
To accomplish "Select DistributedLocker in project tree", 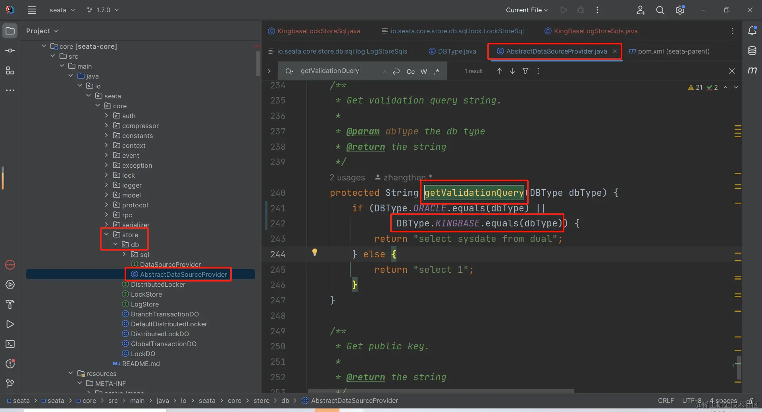I will 158,284.
